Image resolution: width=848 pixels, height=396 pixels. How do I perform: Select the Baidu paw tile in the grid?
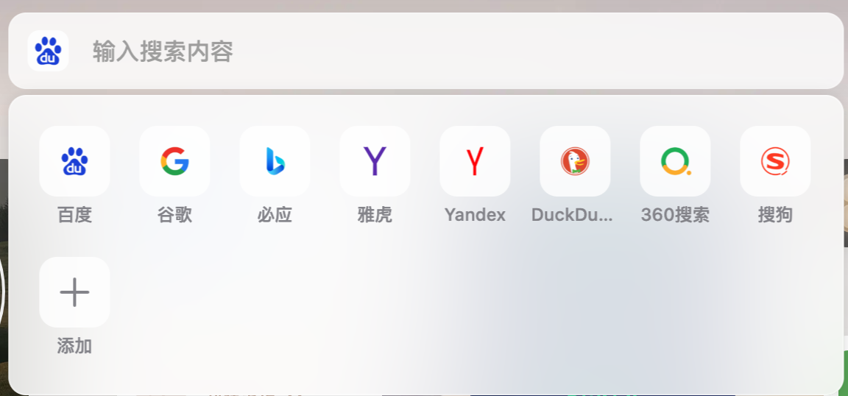coord(74,161)
